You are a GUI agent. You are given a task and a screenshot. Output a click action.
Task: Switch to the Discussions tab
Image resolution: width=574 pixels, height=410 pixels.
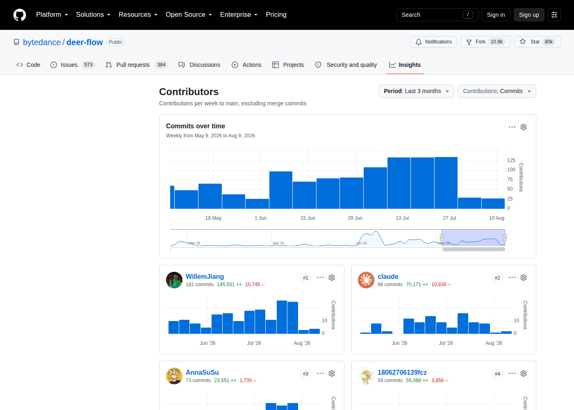[x=199, y=65]
